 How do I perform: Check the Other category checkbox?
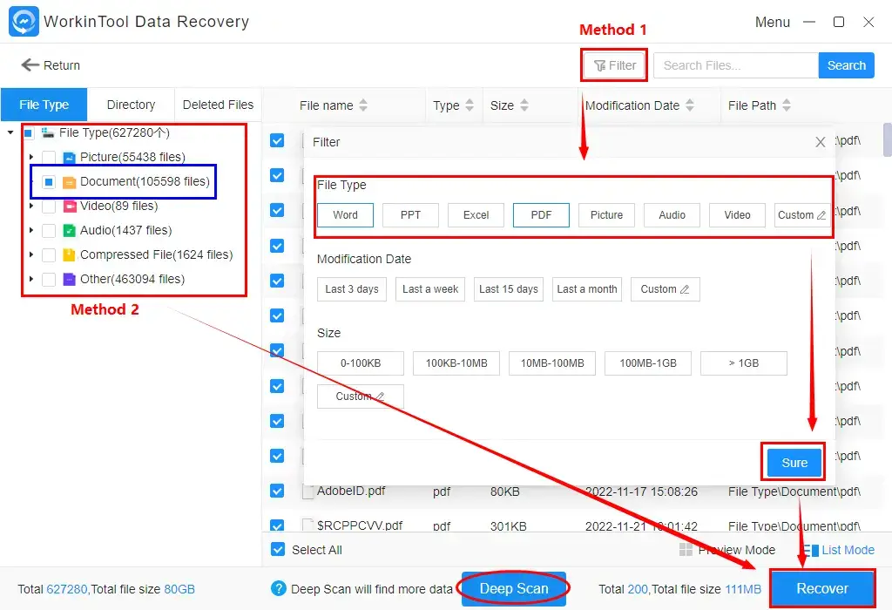point(49,280)
